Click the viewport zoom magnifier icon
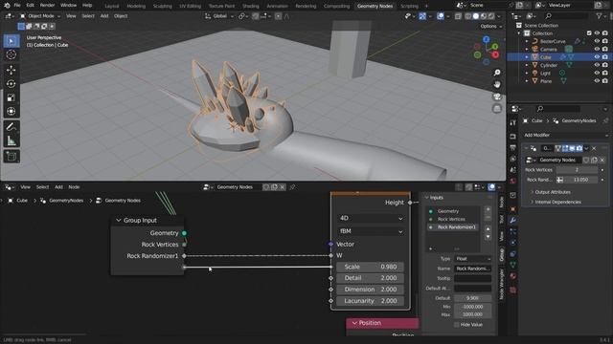Screen dimensions: 613x344 (497, 73)
